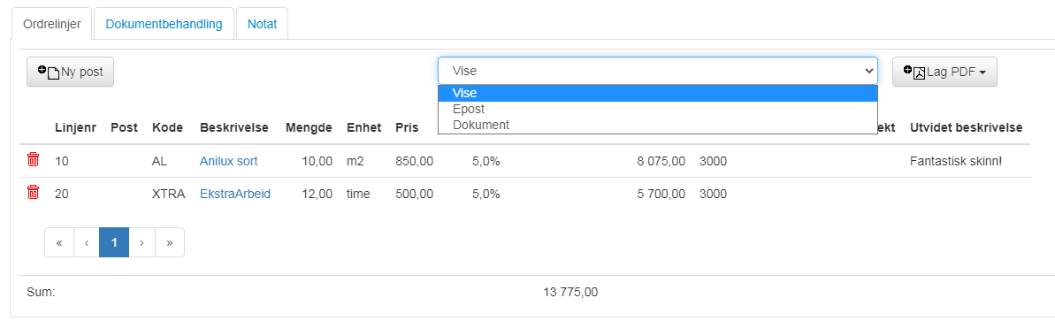The width and height of the screenshot is (1055, 321).
Task: Go to previous page arrow
Action: (87, 242)
